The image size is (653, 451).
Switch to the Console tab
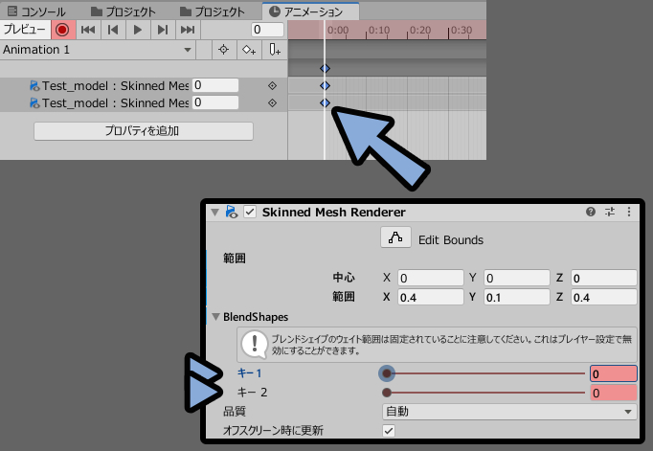pyautogui.click(x=36, y=11)
